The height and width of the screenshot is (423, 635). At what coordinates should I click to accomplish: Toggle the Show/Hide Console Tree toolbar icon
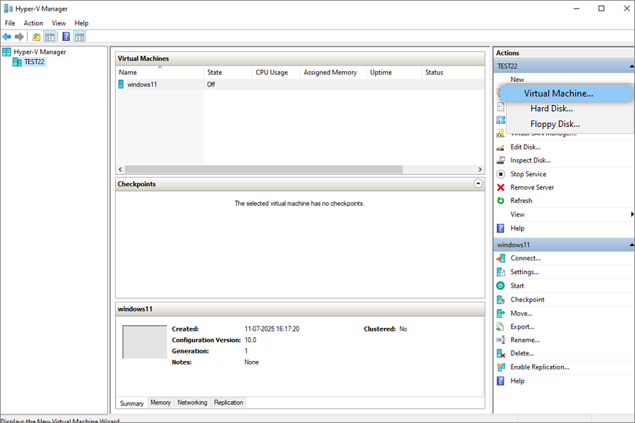pos(50,37)
